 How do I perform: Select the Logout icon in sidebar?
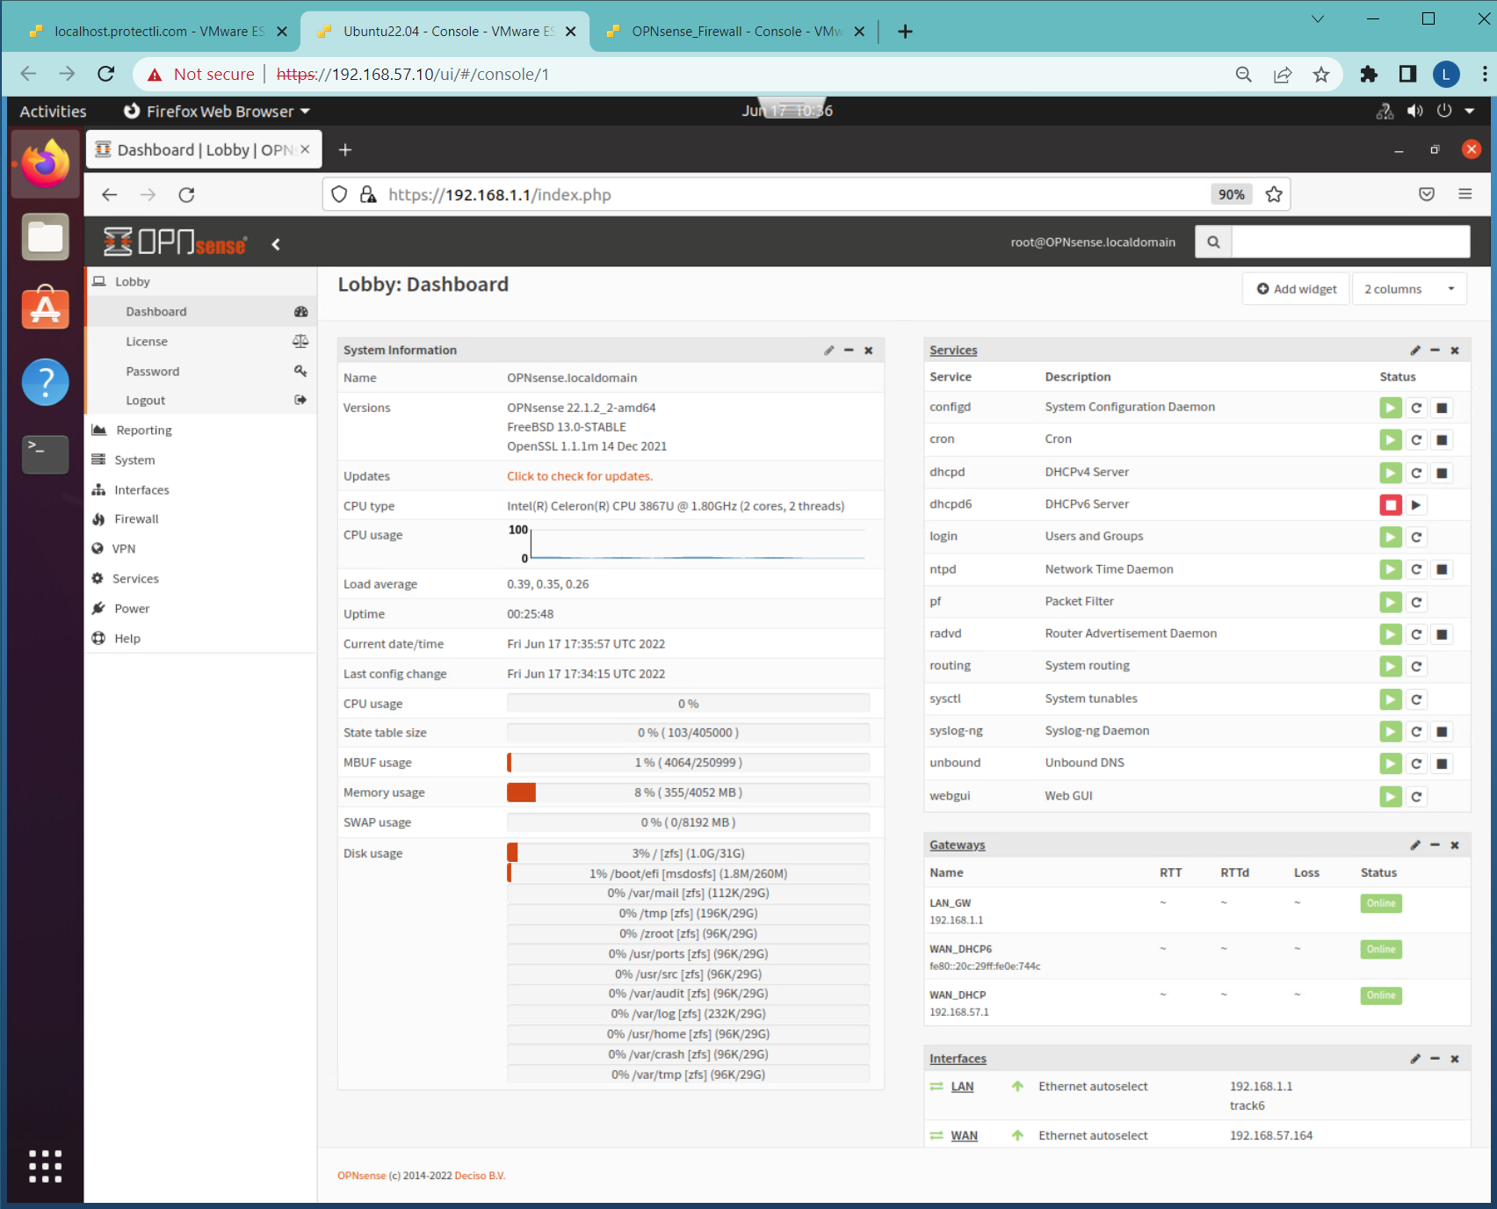point(300,400)
